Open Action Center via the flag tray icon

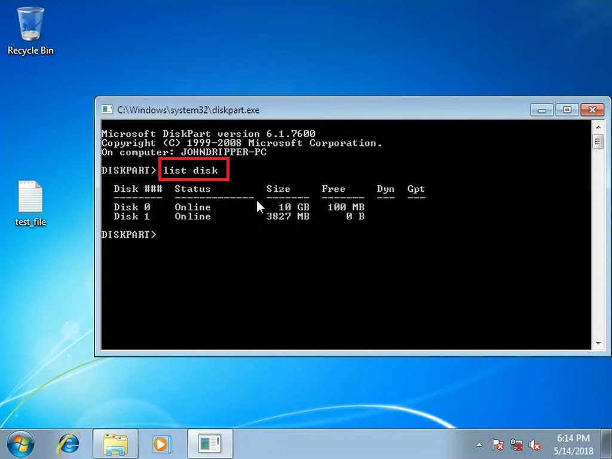tap(498, 445)
